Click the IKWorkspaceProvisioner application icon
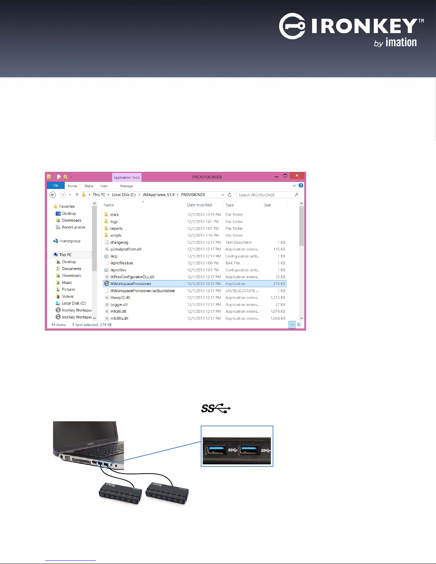 (106, 284)
